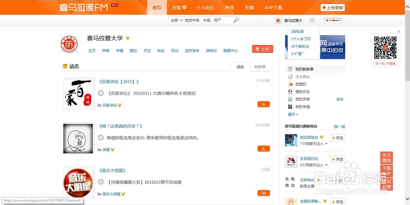The height and width of the screenshot is (205, 410).
Task: Play 百家讲坛 20150311 track
Action: click(101, 93)
